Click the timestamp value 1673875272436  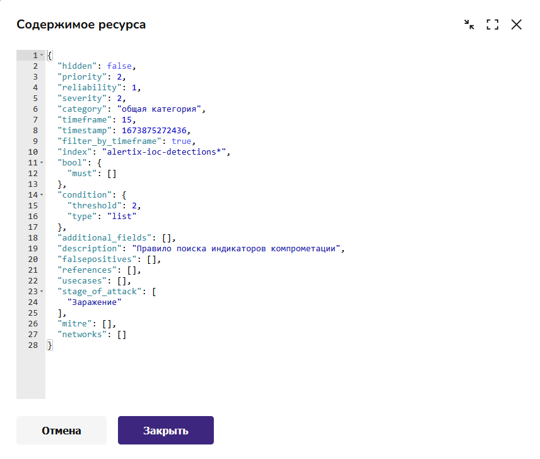coord(154,130)
